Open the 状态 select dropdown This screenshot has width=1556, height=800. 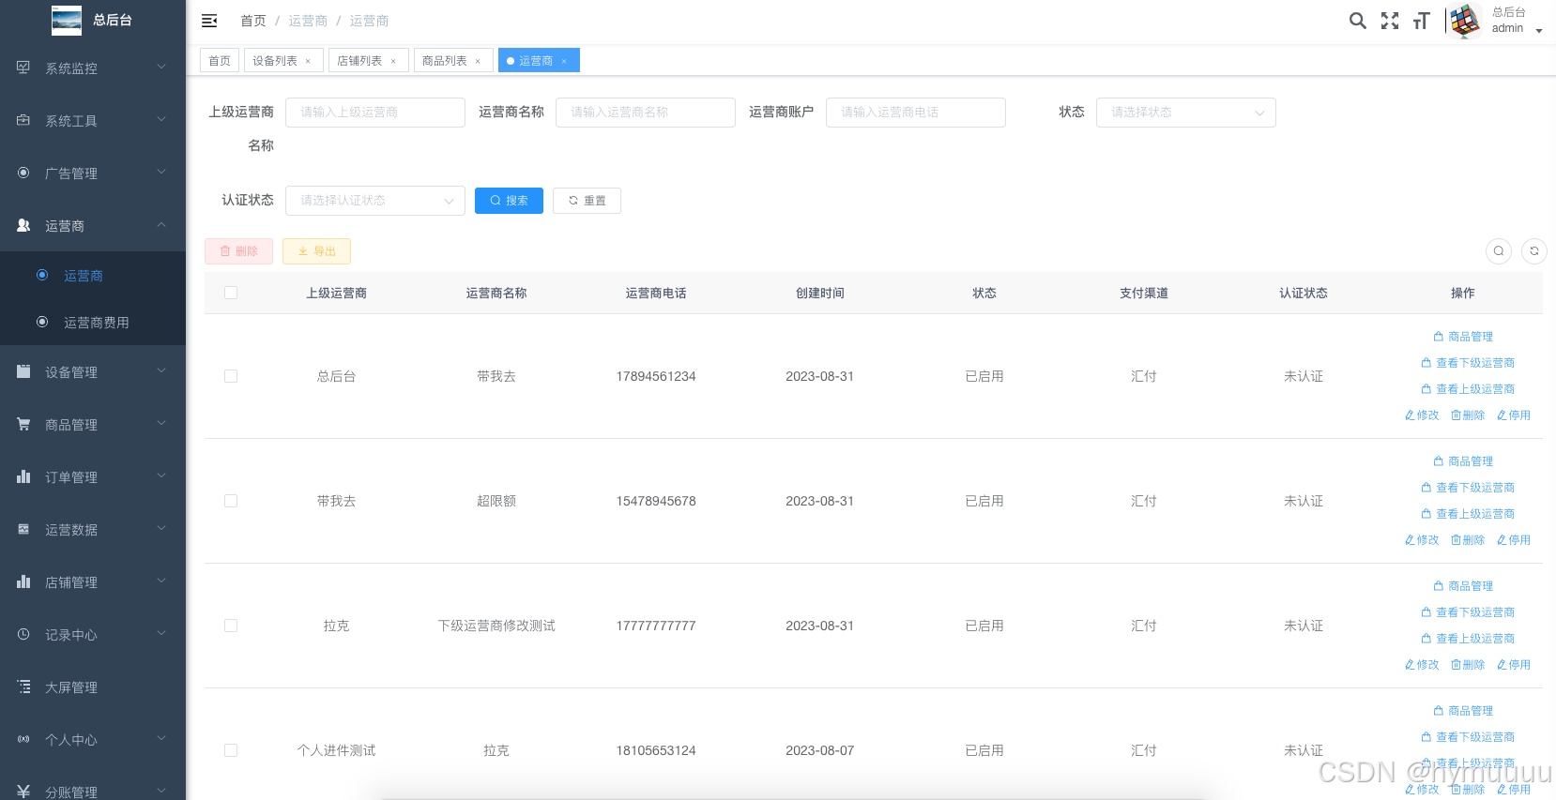1186,113
